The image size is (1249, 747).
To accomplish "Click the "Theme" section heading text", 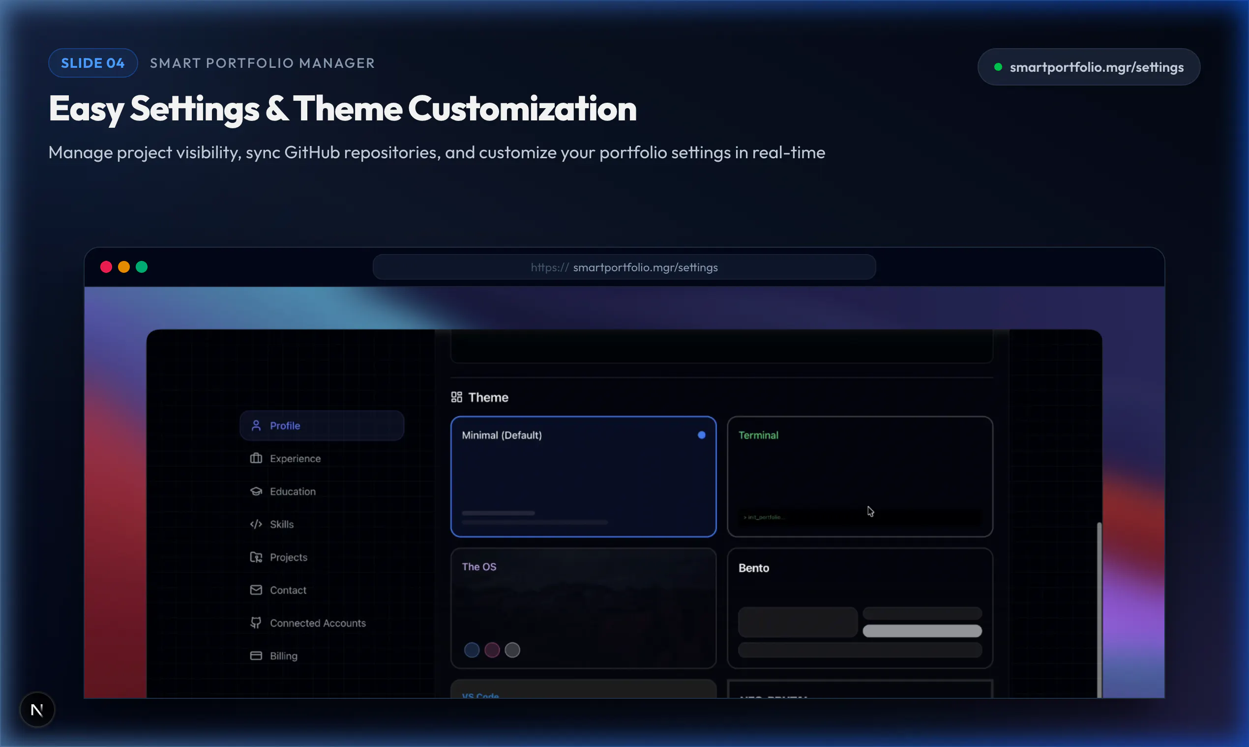I will [x=488, y=398].
